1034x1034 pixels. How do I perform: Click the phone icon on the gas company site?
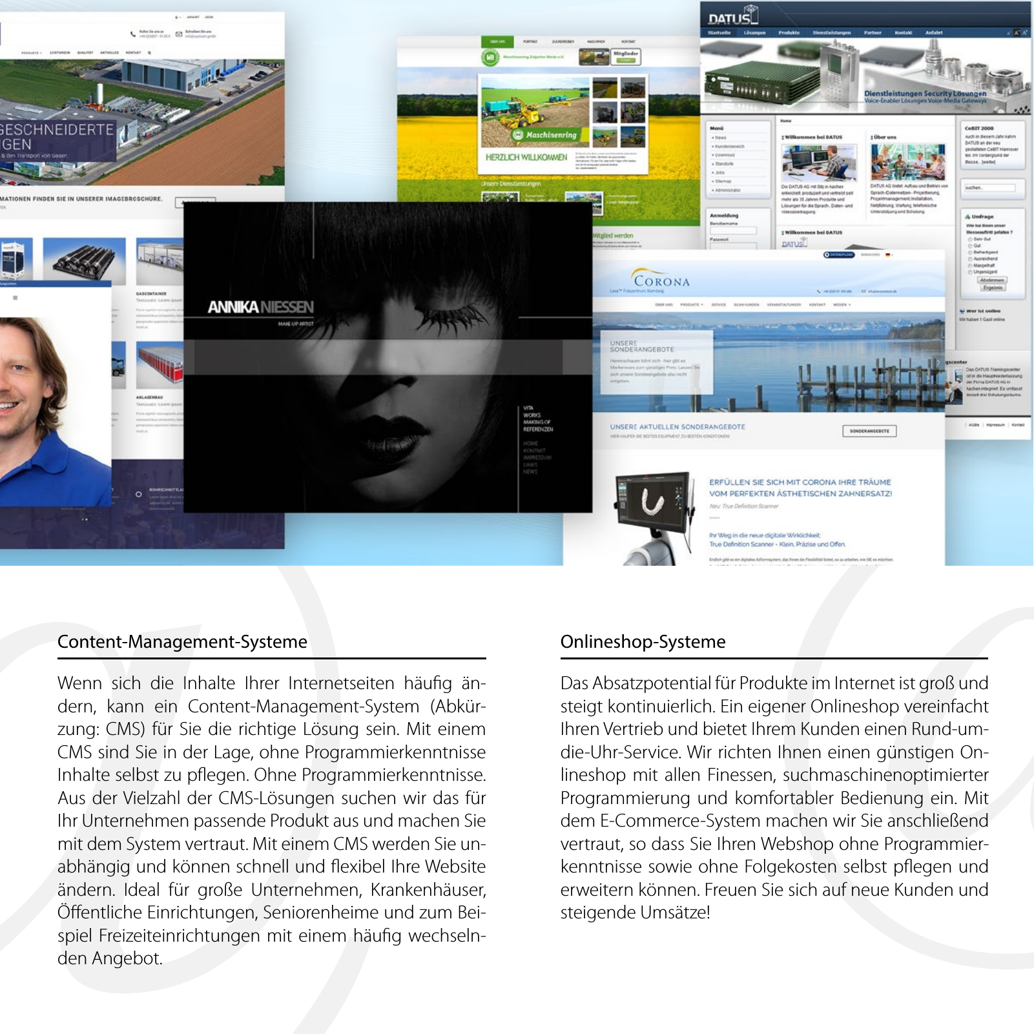133,34
